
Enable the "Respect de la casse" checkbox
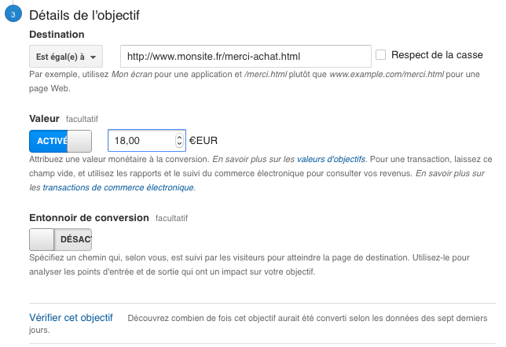click(x=381, y=55)
